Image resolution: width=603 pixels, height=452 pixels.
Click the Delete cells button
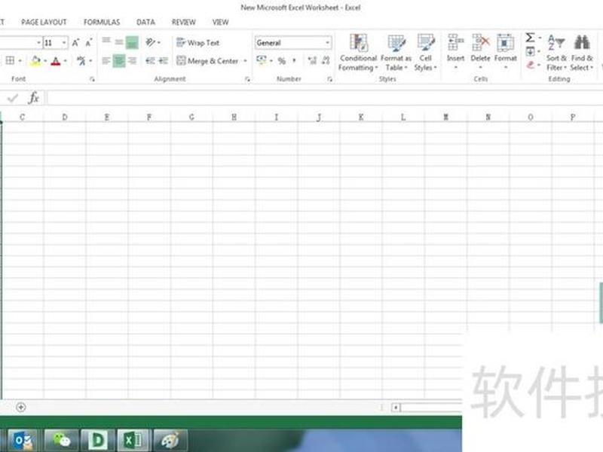click(x=480, y=52)
